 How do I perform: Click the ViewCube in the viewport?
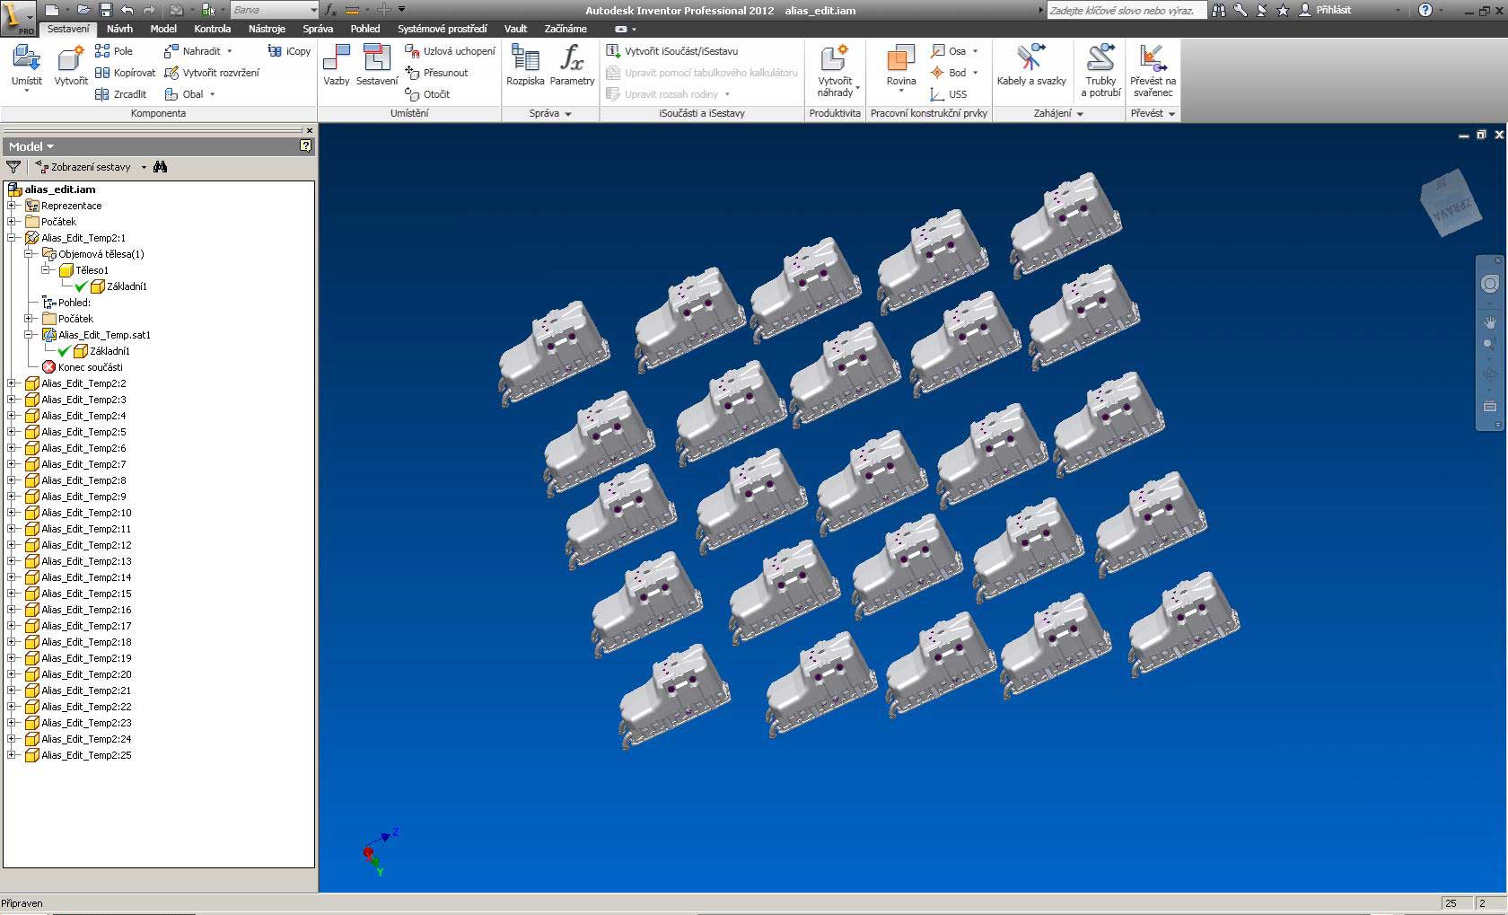(1450, 203)
